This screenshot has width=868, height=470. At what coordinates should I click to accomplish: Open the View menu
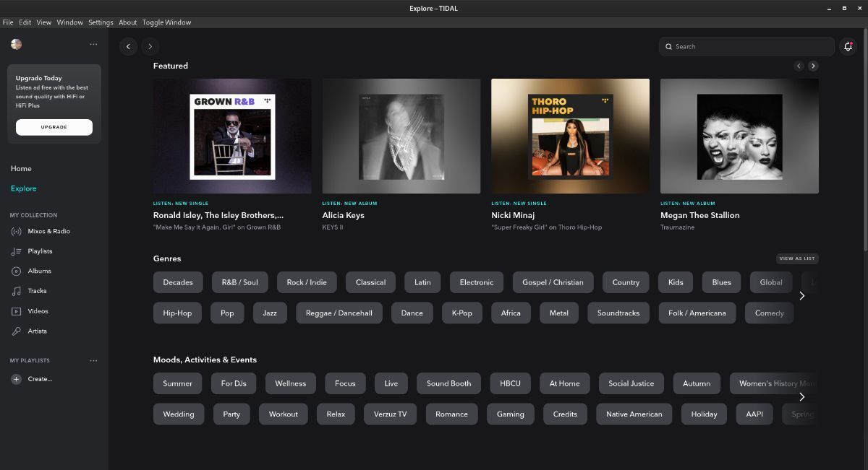pyautogui.click(x=43, y=22)
